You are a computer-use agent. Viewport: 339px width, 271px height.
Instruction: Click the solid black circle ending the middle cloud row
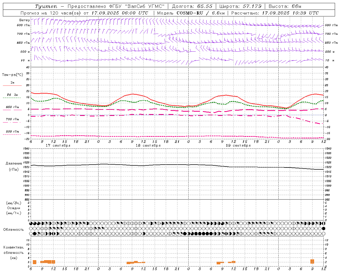[323, 228]
